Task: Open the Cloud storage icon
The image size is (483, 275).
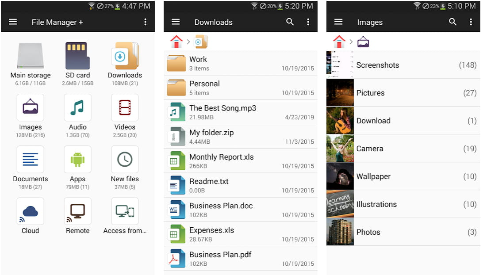Action: pyautogui.click(x=30, y=211)
